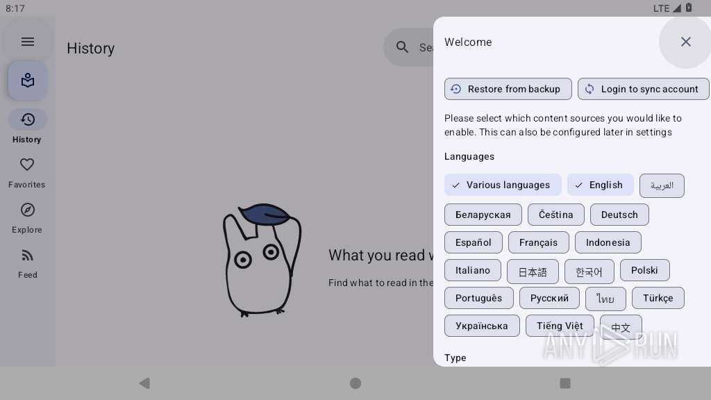Enable the Español language chip
The width and height of the screenshot is (711, 400).
(x=473, y=242)
